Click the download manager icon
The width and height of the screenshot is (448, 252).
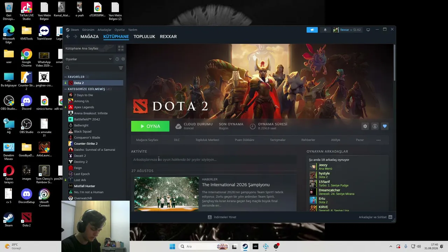coord(210,217)
